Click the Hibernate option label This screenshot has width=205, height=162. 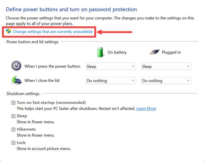coord(26,129)
